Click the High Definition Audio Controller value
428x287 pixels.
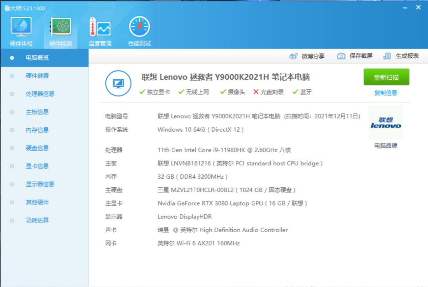(x=223, y=230)
